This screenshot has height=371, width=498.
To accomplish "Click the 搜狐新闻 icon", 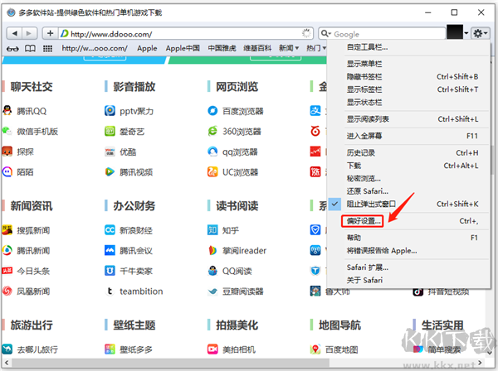I will [x=7, y=229].
